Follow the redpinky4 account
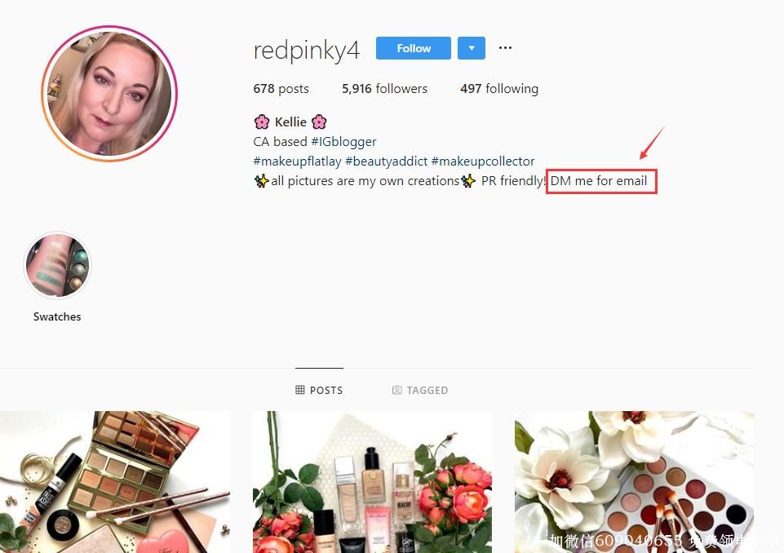The image size is (784, 553). pyautogui.click(x=413, y=48)
